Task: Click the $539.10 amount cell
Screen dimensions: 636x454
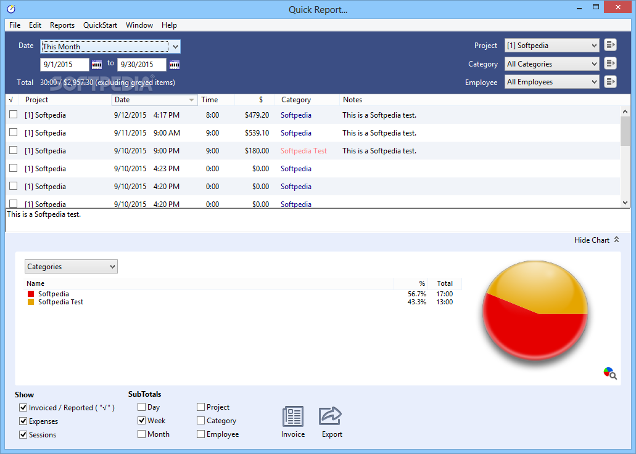Action: coord(257,133)
